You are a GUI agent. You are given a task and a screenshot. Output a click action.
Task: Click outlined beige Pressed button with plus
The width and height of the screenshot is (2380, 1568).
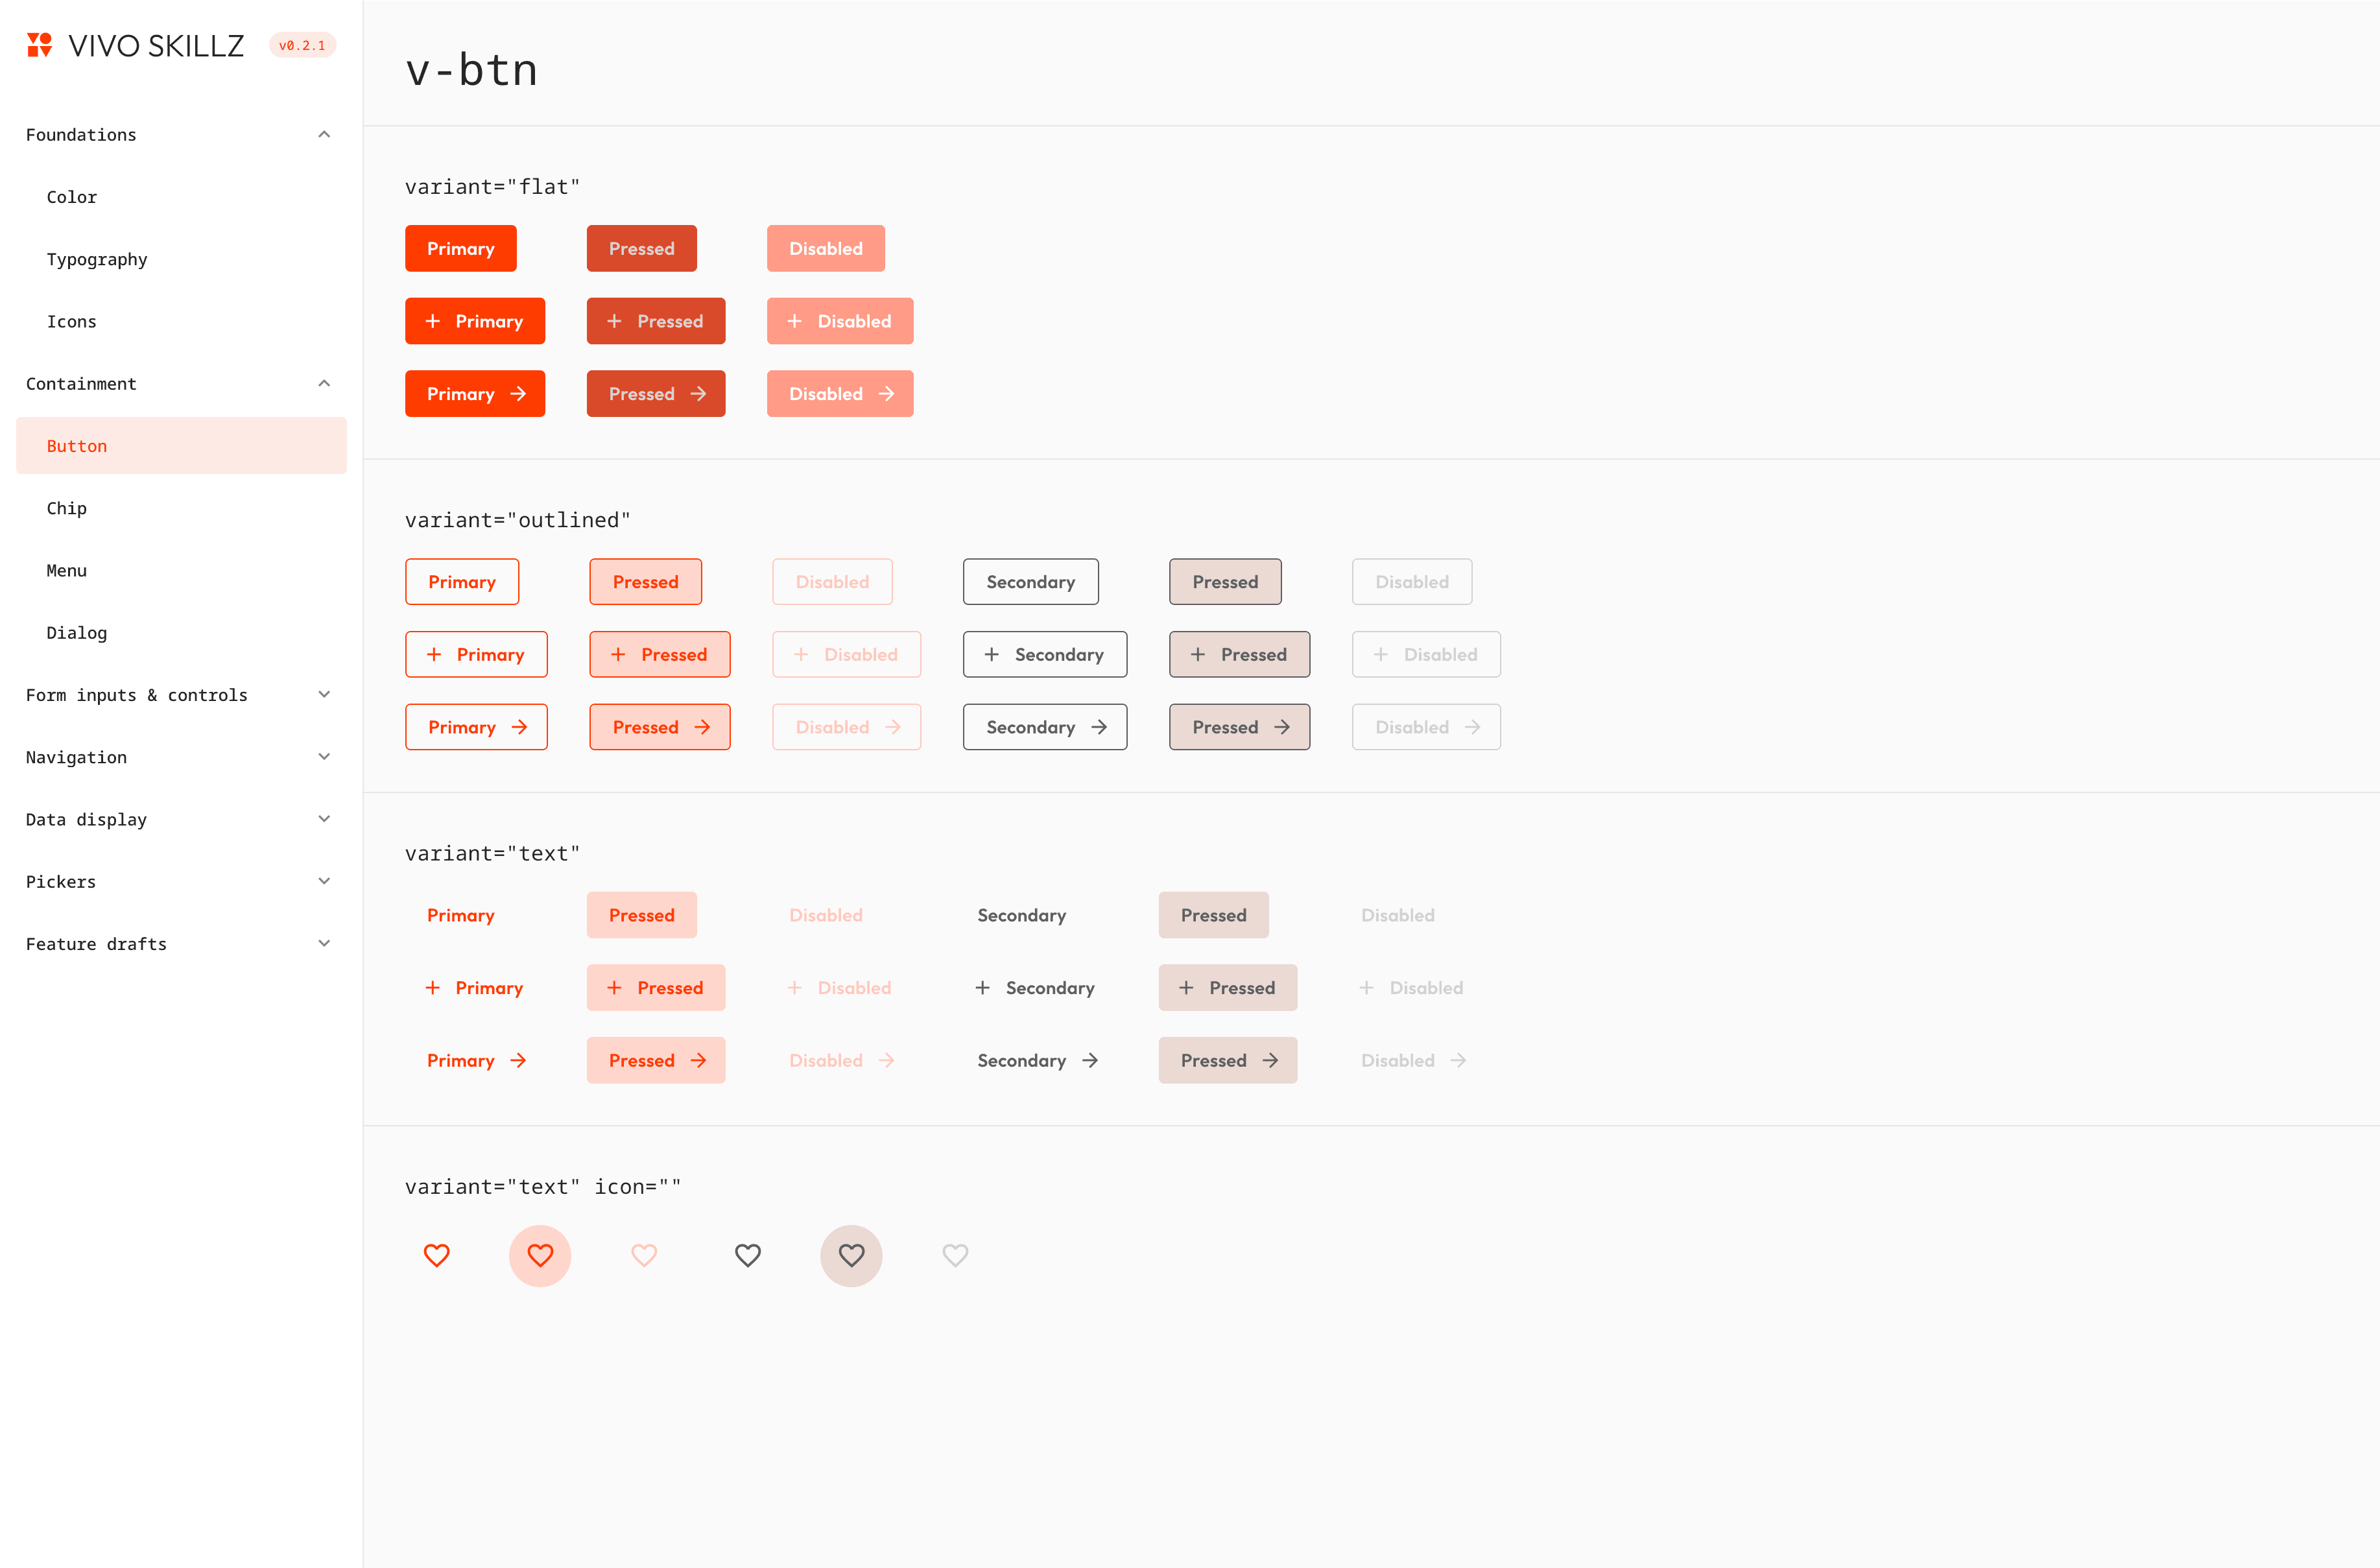[x=1240, y=654]
